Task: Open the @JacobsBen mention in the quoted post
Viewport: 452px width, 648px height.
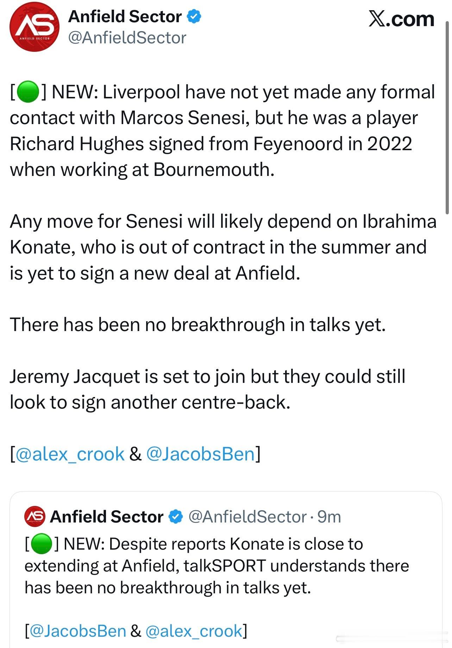Action: point(78,631)
